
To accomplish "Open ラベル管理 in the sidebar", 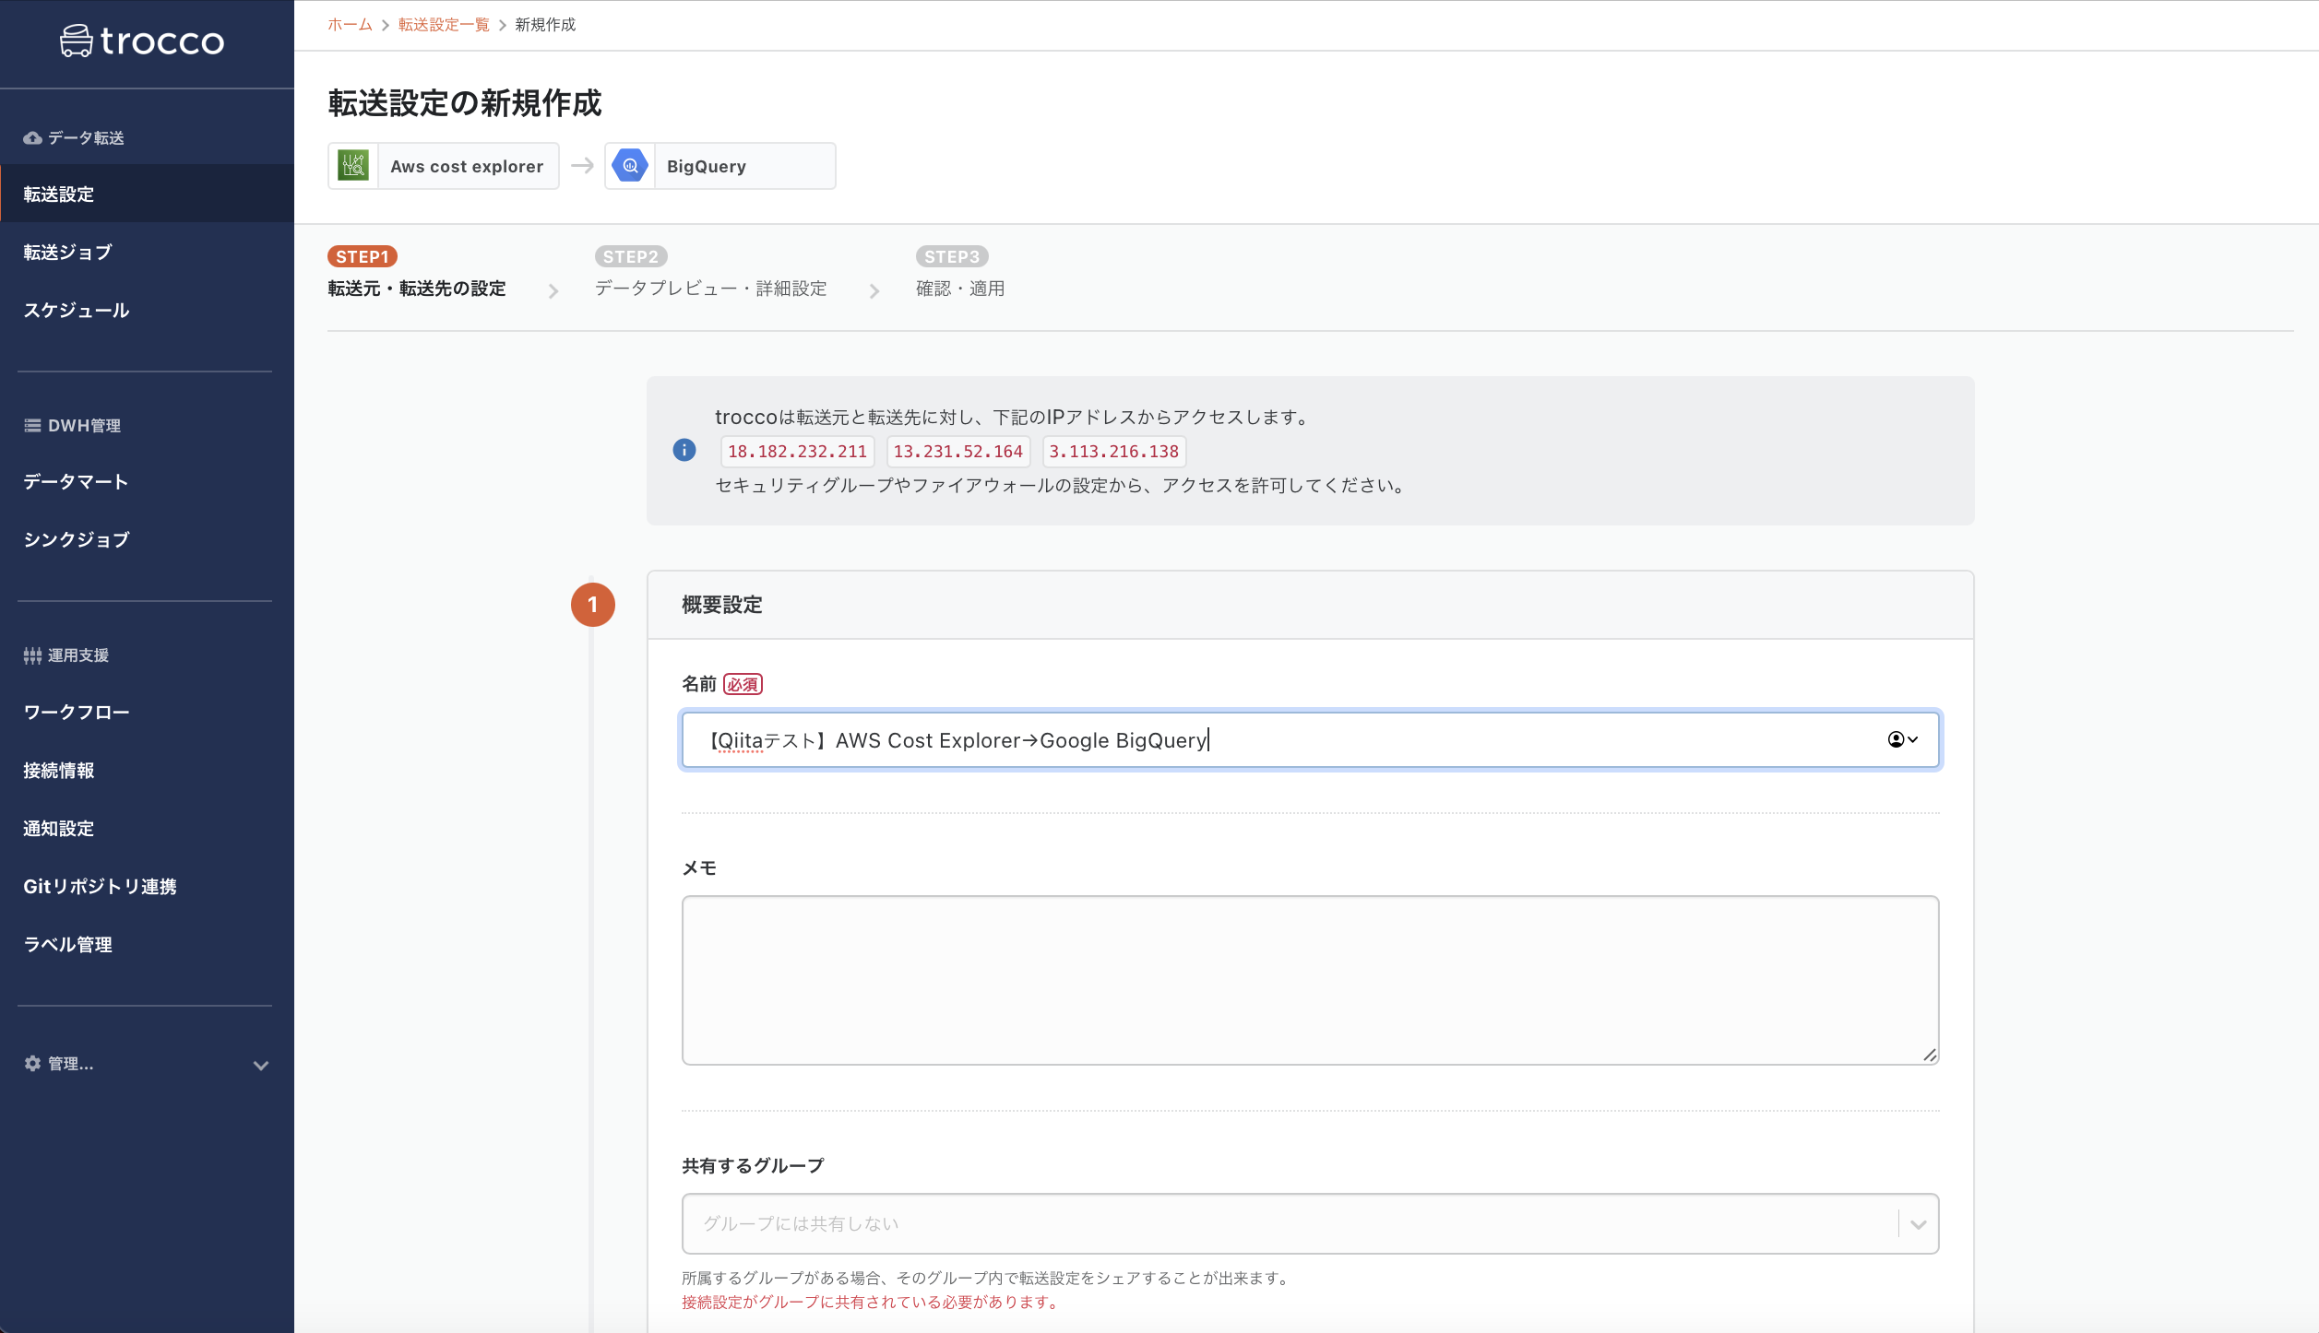I will [x=68, y=945].
